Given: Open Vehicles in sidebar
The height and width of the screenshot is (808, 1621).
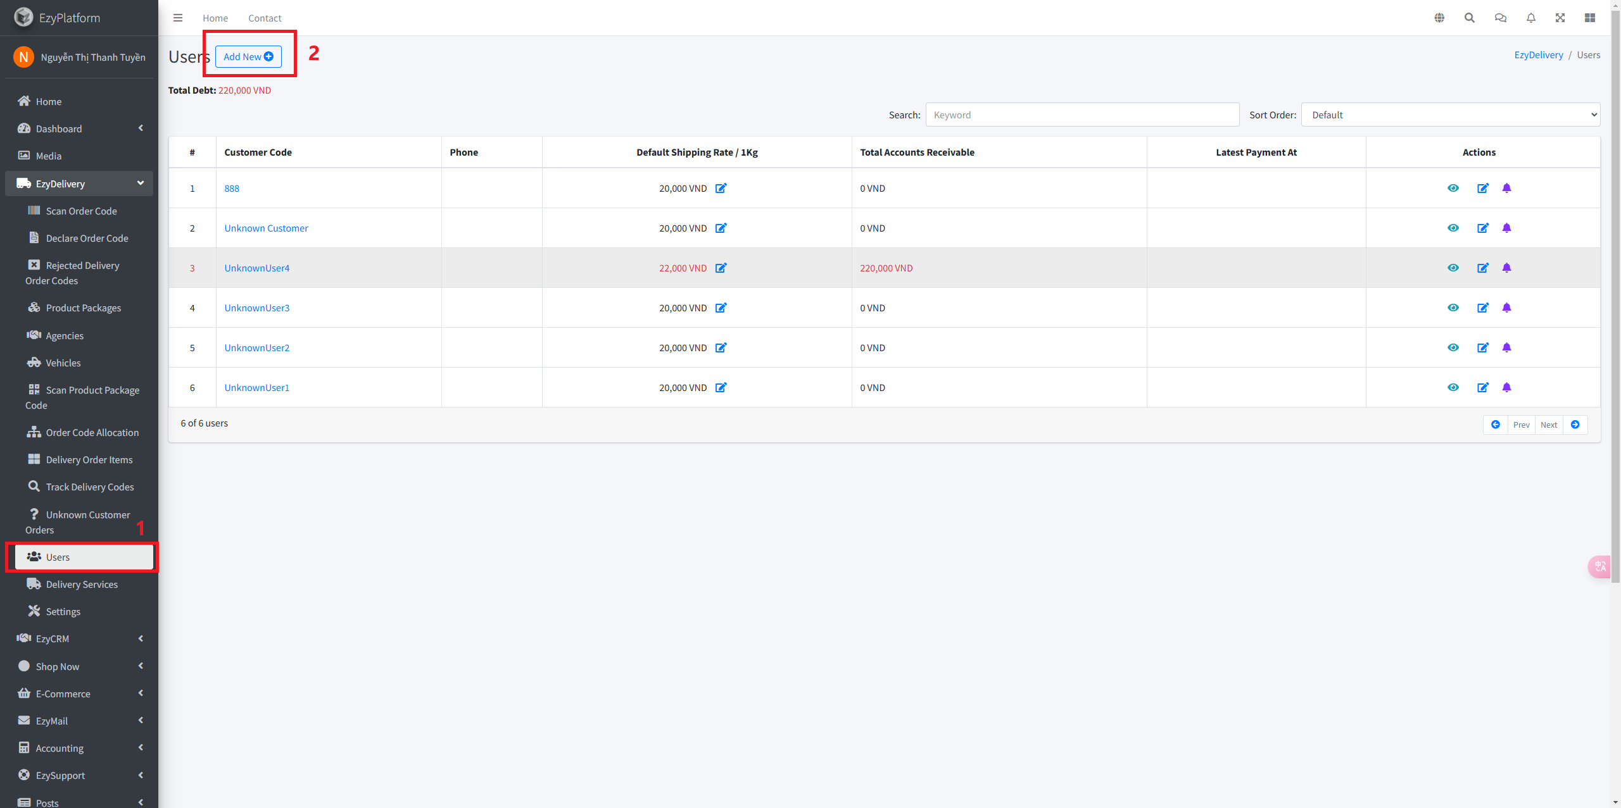Looking at the screenshot, I should click(x=84, y=363).
